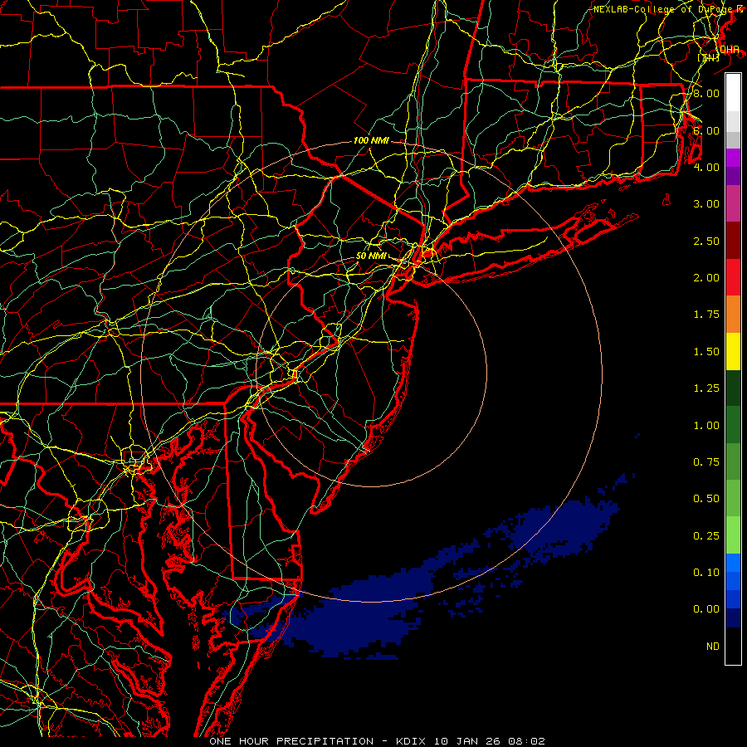
Task: Click the '[IN]' units label
Action: [709, 57]
